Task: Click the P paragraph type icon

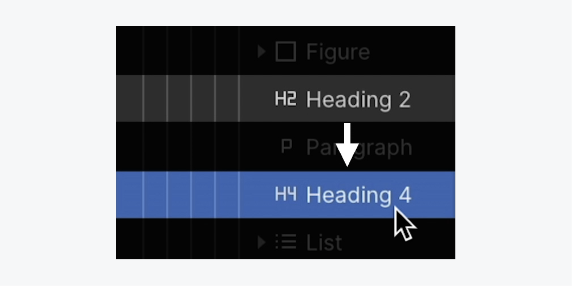Action: (286, 147)
